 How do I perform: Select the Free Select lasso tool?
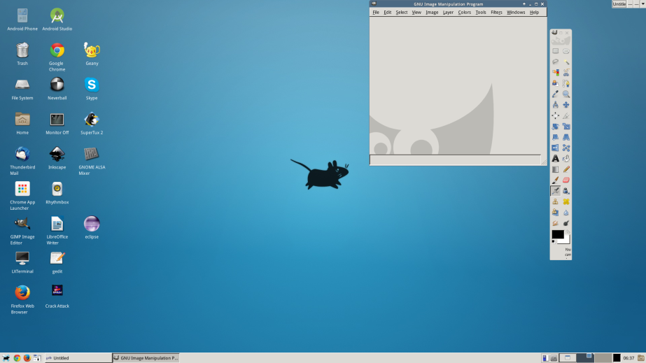pos(555,62)
